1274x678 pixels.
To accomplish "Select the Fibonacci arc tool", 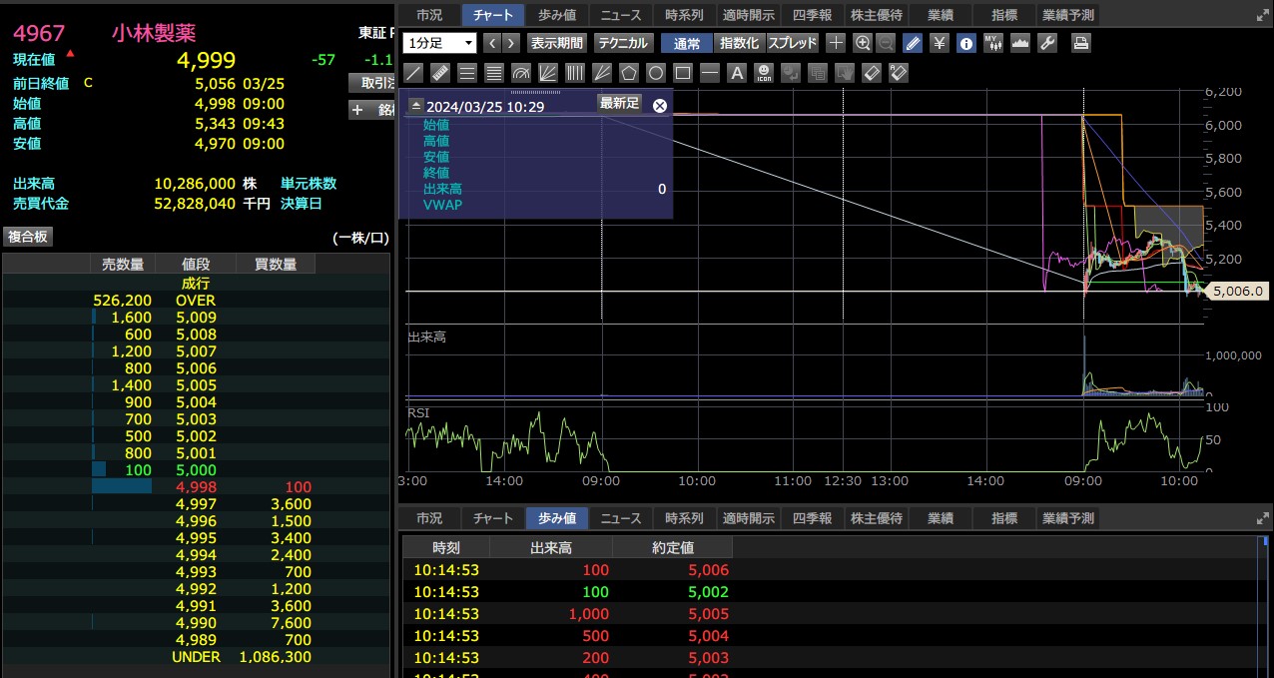I will [x=521, y=73].
